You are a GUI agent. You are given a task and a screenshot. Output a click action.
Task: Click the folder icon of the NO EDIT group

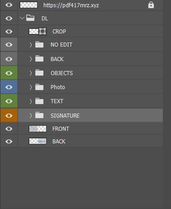pyautogui.click(x=39, y=45)
